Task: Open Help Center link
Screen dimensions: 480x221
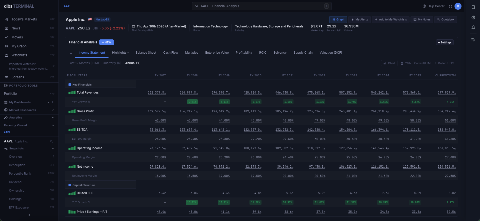Action: 433,6
